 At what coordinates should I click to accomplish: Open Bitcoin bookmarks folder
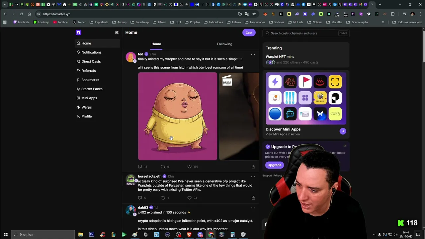click(159, 22)
